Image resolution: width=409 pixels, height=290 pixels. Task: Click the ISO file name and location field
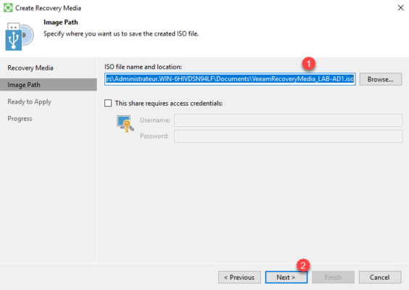(230, 79)
